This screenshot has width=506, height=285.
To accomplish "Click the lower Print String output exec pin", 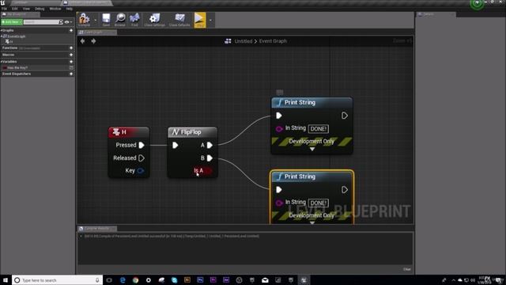I will click(345, 190).
